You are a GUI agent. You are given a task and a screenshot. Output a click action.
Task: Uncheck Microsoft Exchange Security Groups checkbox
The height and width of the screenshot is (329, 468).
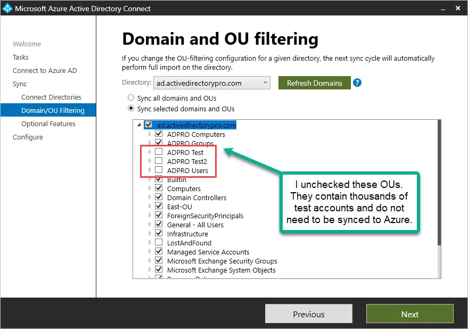coord(159,260)
